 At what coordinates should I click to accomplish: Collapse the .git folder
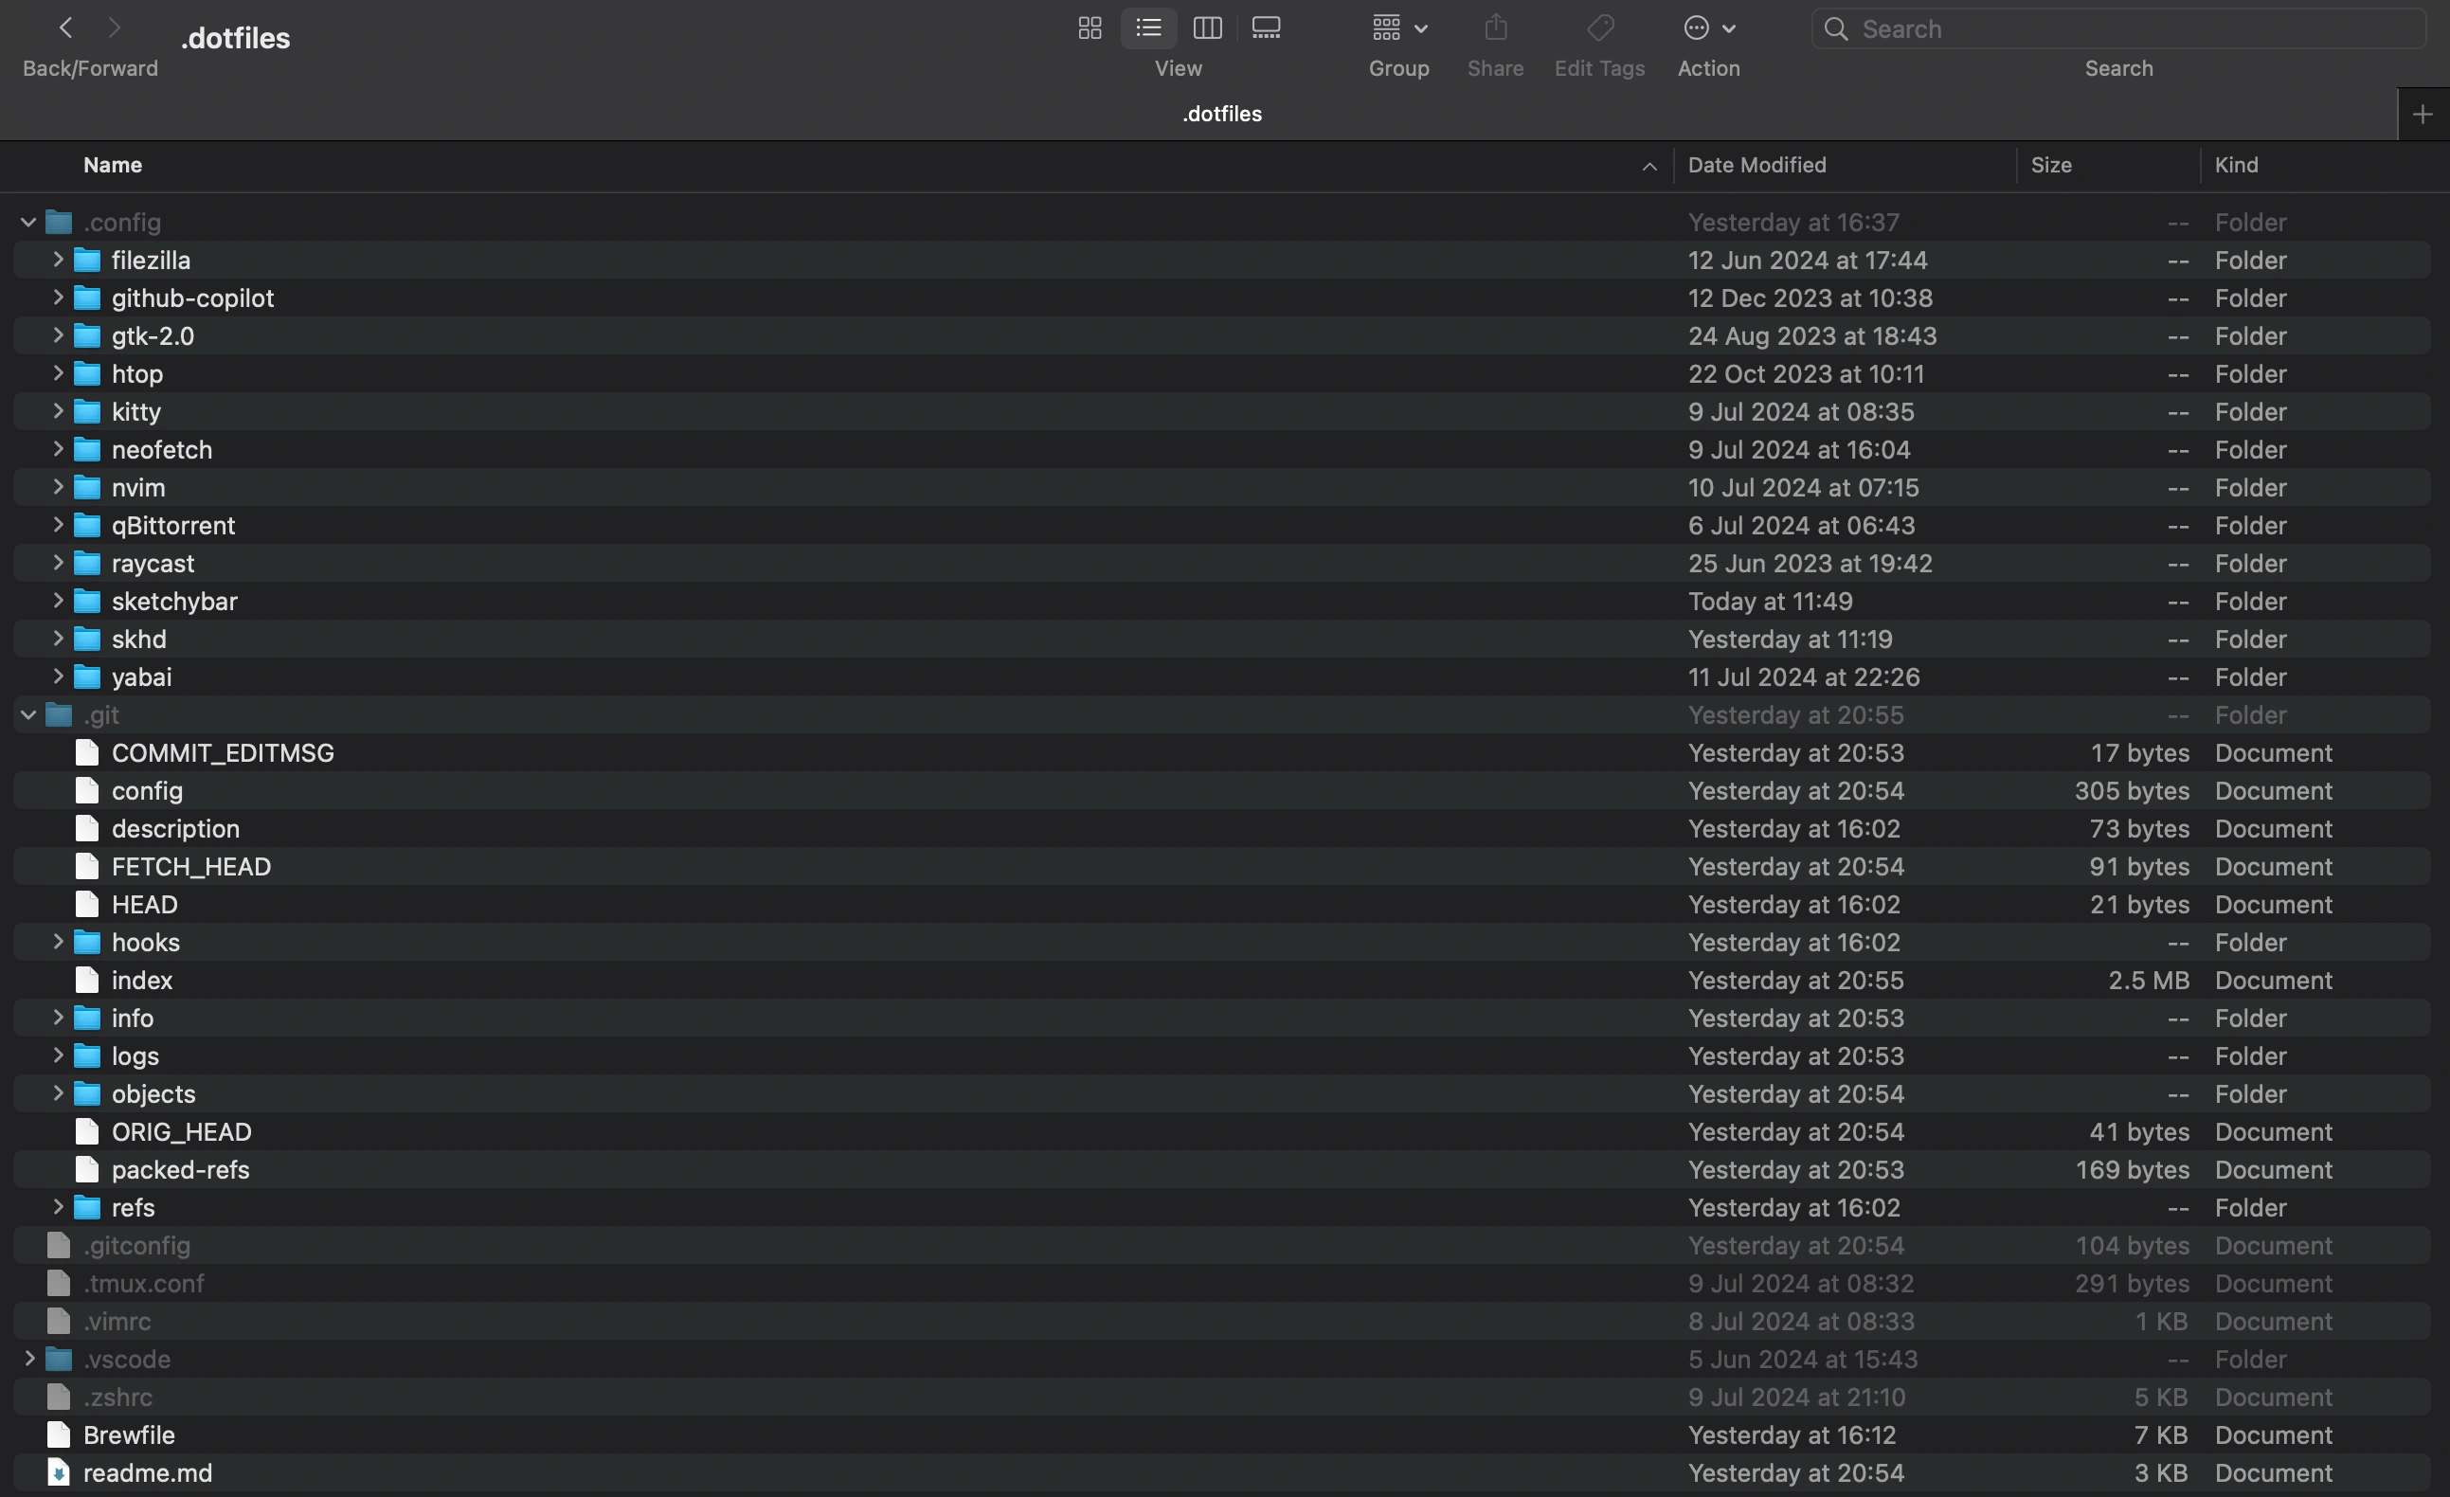[27, 715]
